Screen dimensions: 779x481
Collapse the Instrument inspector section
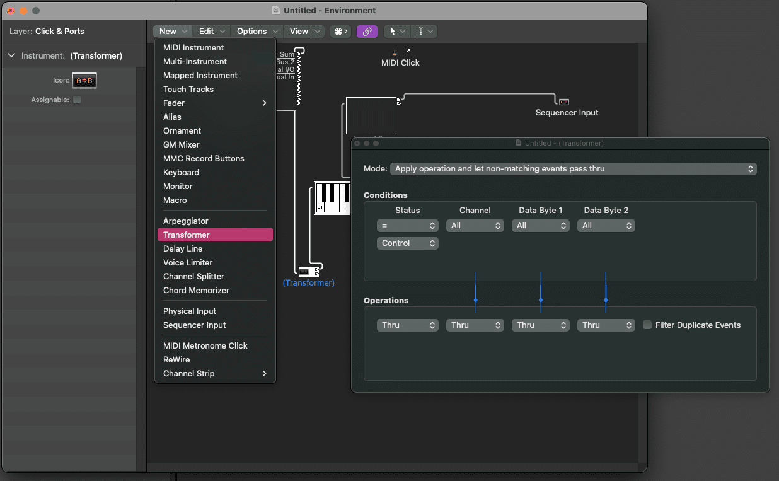click(11, 55)
